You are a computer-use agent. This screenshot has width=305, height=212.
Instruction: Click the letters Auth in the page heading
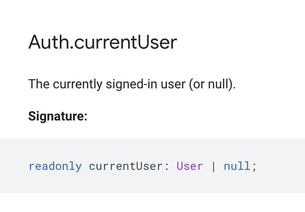pyautogui.click(x=49, y=42)
